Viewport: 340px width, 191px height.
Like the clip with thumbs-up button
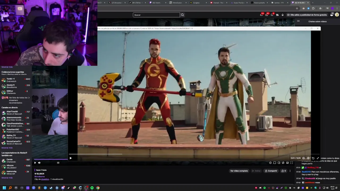coord(284,171)
